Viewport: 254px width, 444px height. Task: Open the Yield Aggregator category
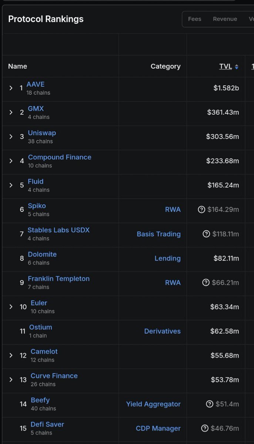[x=153, y=404]
